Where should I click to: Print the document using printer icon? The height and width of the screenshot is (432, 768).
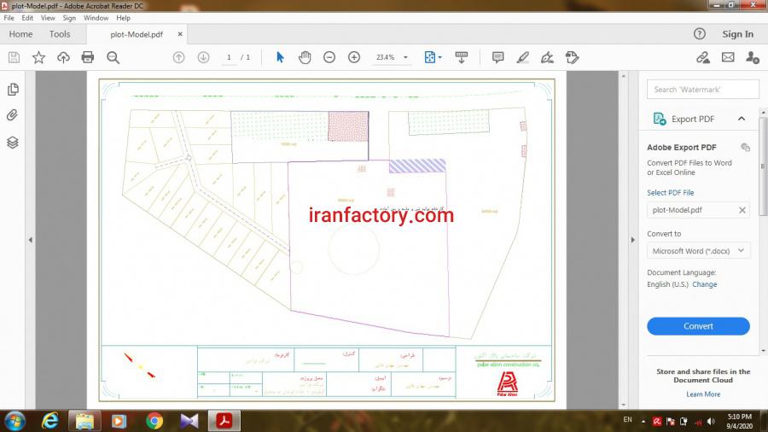[x=88, y=57]
